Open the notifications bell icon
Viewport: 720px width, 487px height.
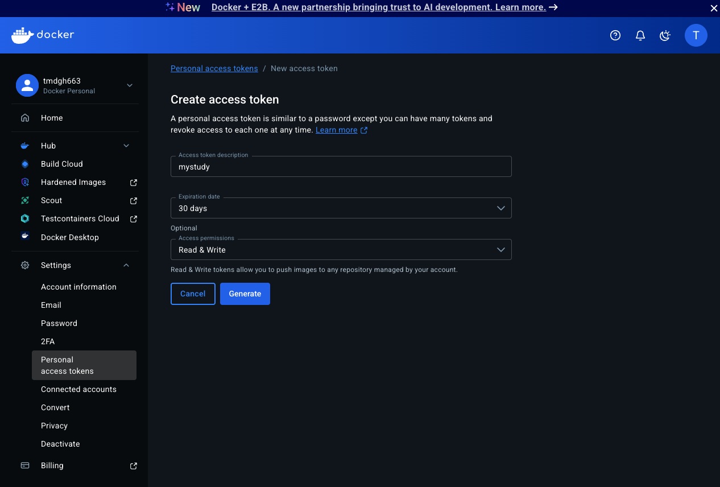640,35
